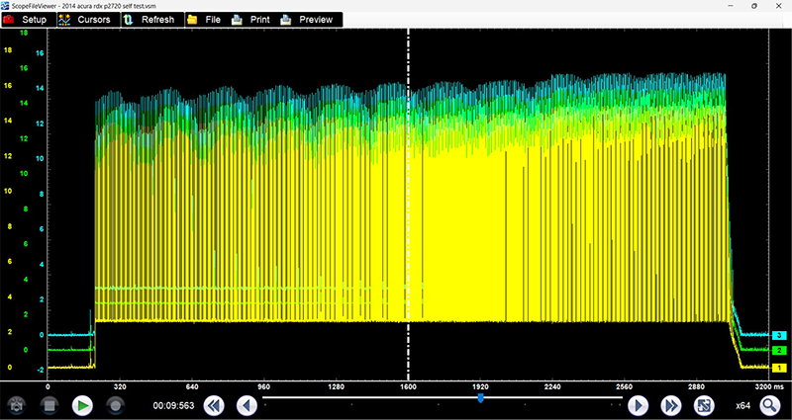Image resolution: width=792 pixels, height=420 pixels.
Task: Open the Setup menu
Action: tap(27, 20)
